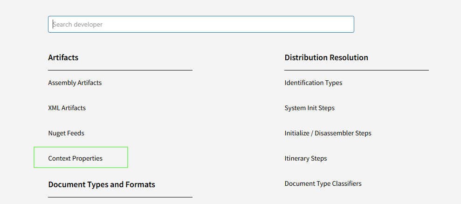Open Initialize / Disassembler Steps
Screen dimensions: 461x204
pos(328,133)
